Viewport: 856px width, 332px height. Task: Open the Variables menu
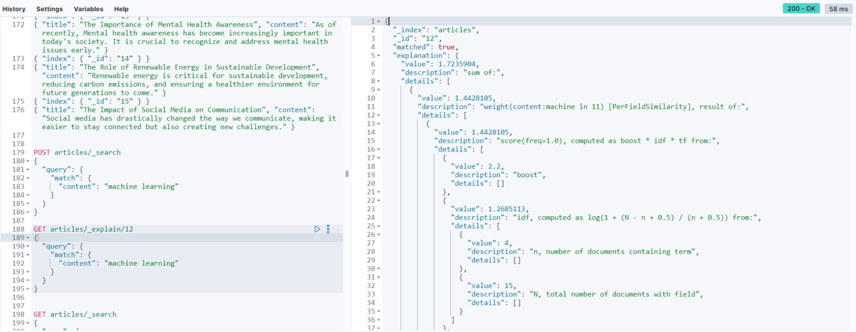pyautogui.click(x=89, y=8)
